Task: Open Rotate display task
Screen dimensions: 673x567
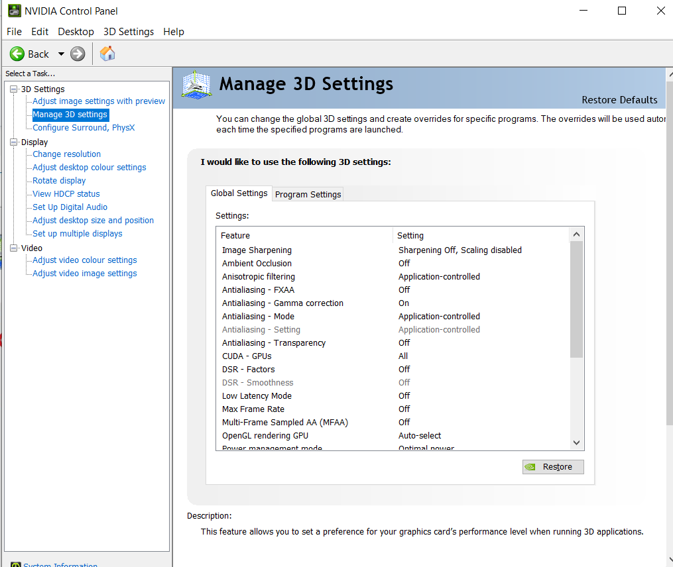Action: [59, 181]
